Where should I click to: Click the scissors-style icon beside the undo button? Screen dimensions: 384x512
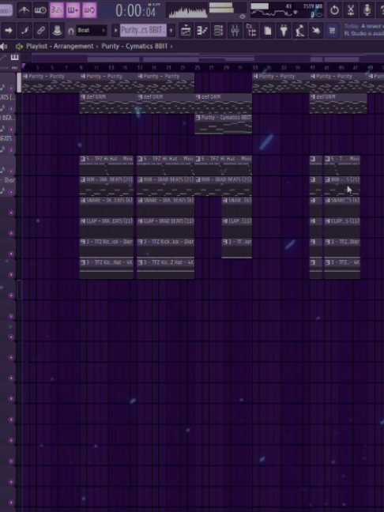pyautogui.click(x=350, y=10)
